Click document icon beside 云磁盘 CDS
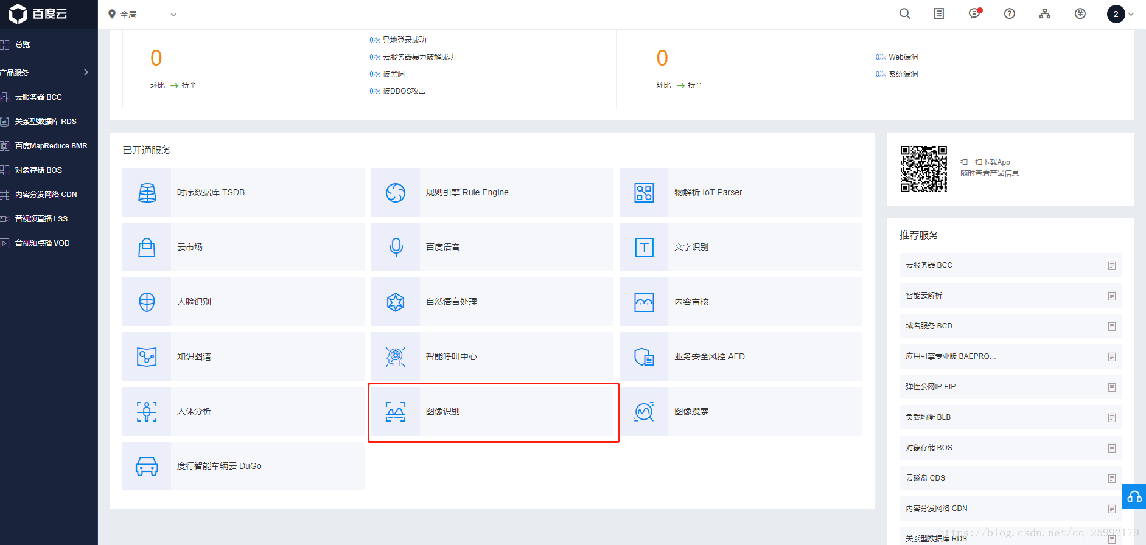Viewport: 1146px width, 545px height. (1112, 479)
